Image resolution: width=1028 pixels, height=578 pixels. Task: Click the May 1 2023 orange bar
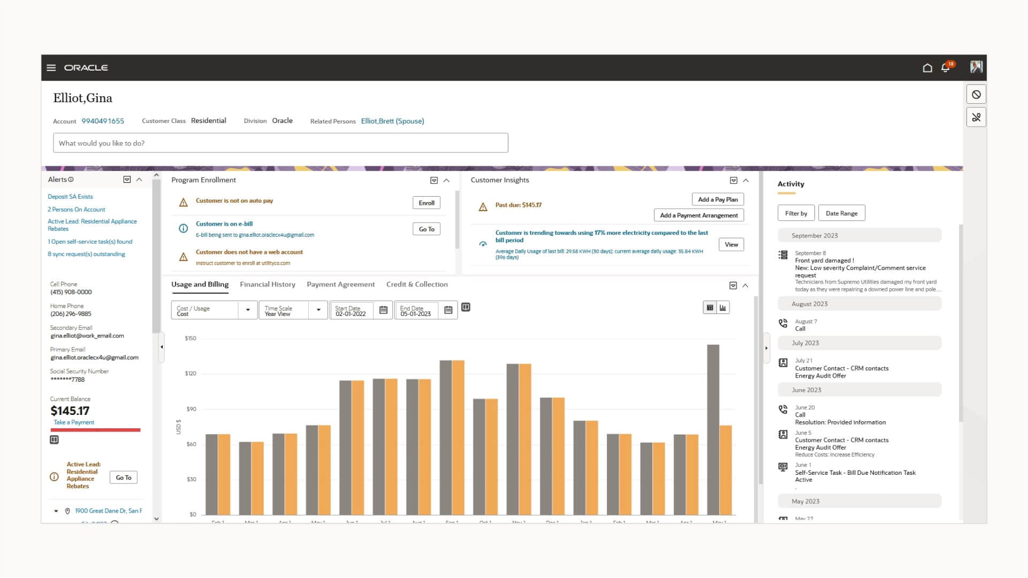click(x=726, y=469)
